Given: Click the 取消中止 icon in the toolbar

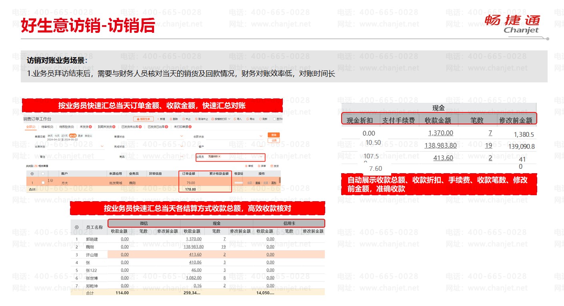Looking at the screenshot, I should [x=196, y=119].
